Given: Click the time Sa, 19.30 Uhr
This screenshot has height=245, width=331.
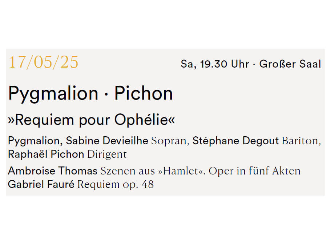Looking at the screenshot, I should click(215, 64).
